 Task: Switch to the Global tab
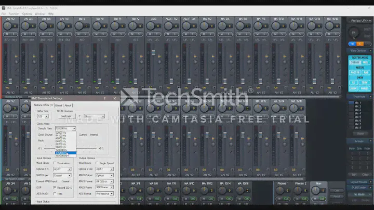[x=59, y=105]
